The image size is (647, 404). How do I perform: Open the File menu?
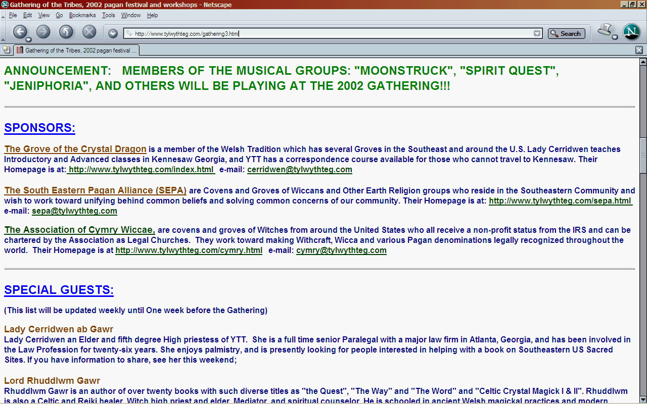[x=13, y=15]
